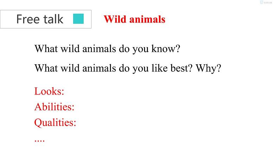Click the red 'Qualities:' label
The width and height of the screenshot is (279, 157).
[55, 123]
